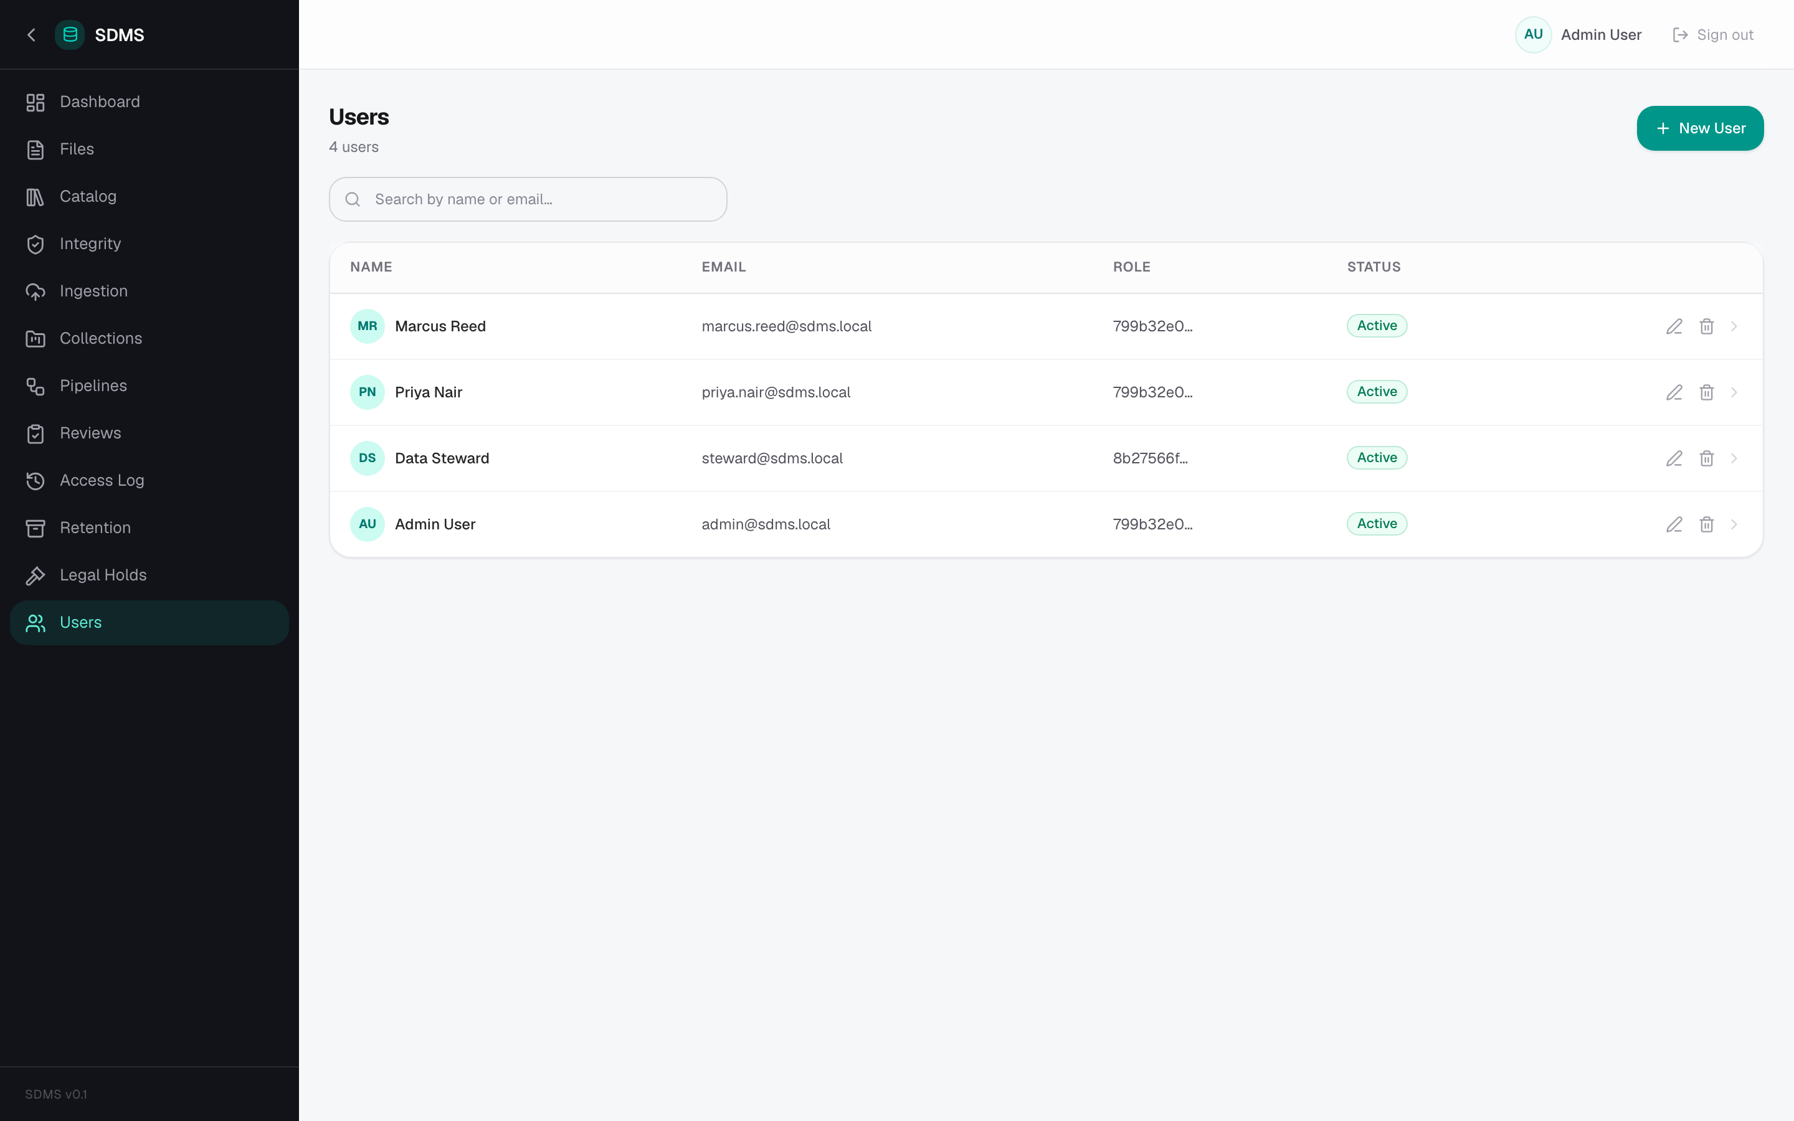Click the Dashboard grid icon
Image resolution: width=1794 pixels, height=1121 pixels.
click(36, 102)
